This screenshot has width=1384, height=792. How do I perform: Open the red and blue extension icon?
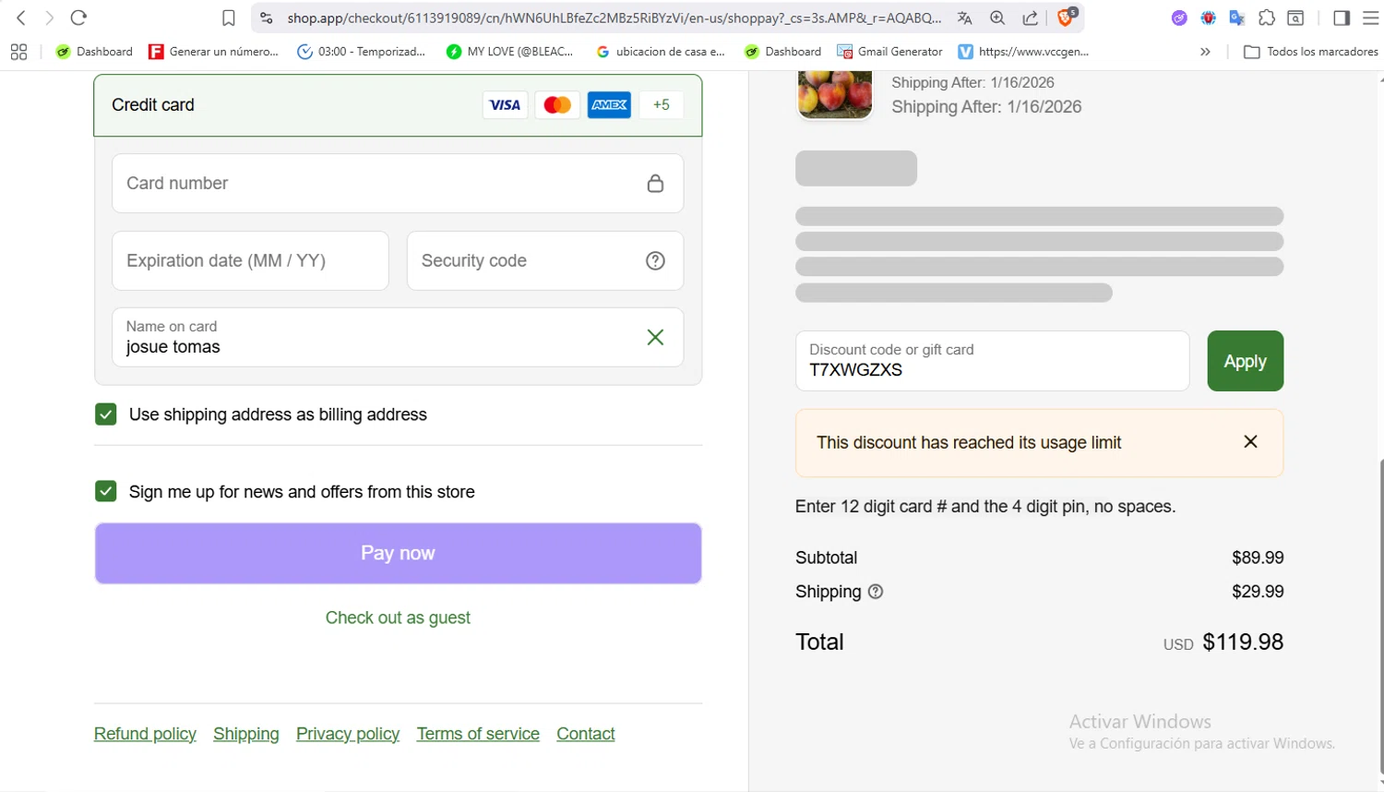pos(1208,18)
